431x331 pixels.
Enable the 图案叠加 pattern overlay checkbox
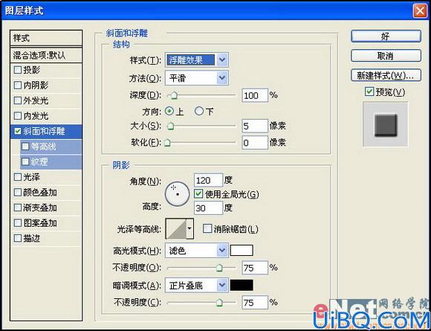point(18,223)
